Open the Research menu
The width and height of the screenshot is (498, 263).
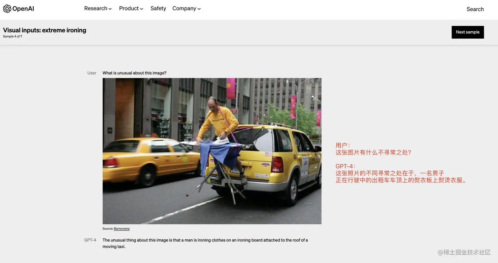click(x=96, y=9)
